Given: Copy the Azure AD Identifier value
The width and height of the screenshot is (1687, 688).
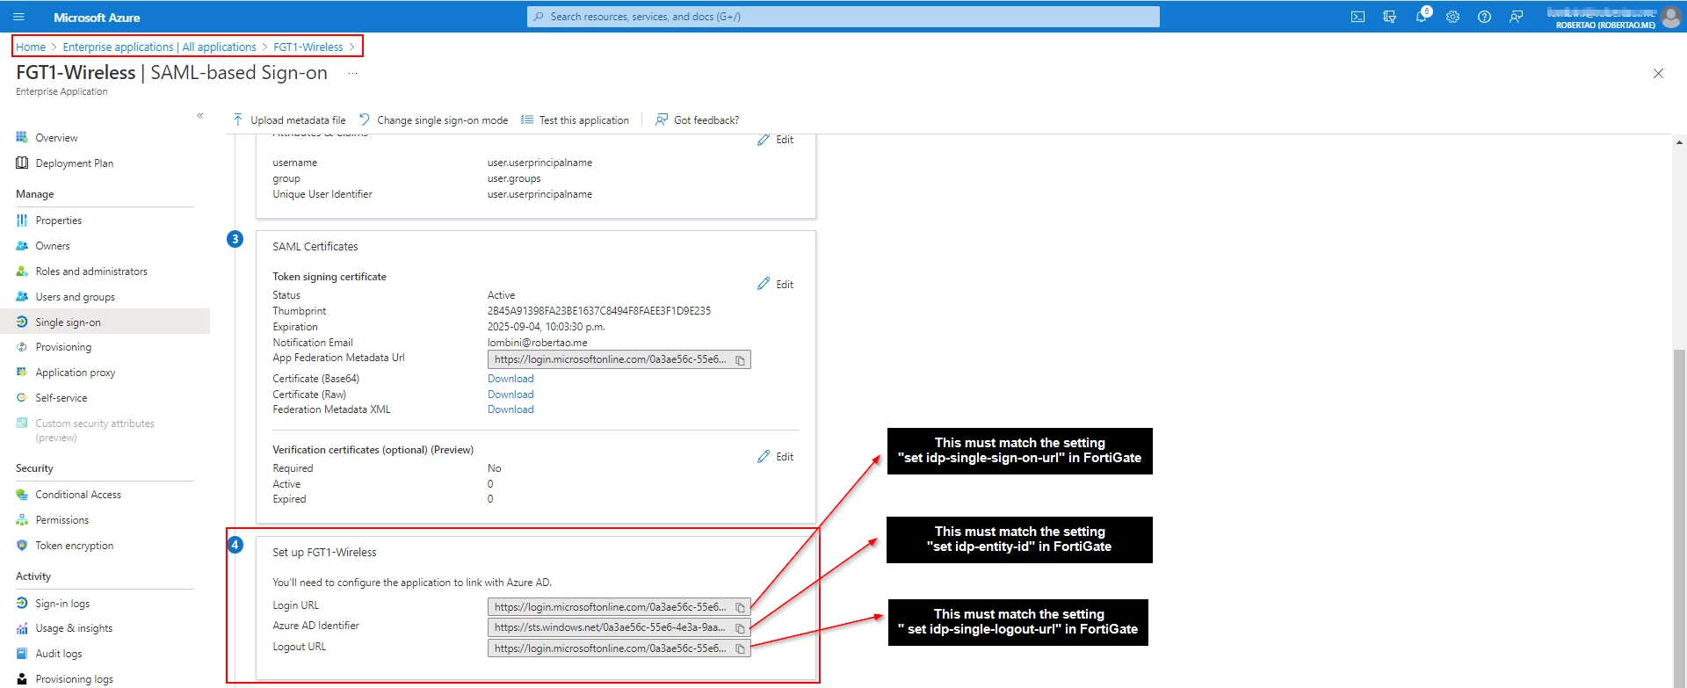Looking at the screenshot, I should (740, 628).
